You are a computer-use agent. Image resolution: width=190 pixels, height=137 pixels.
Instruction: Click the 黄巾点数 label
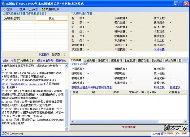160,18
